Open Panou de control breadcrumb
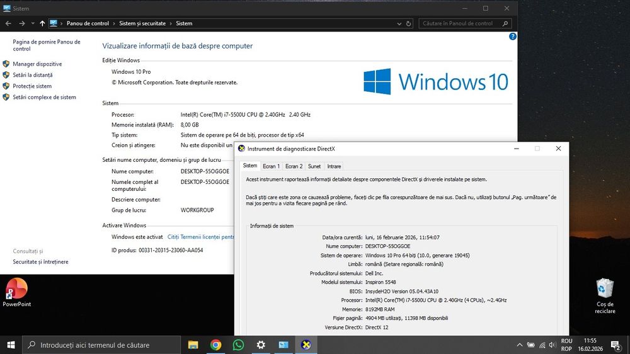 click(x=88, y=23)
